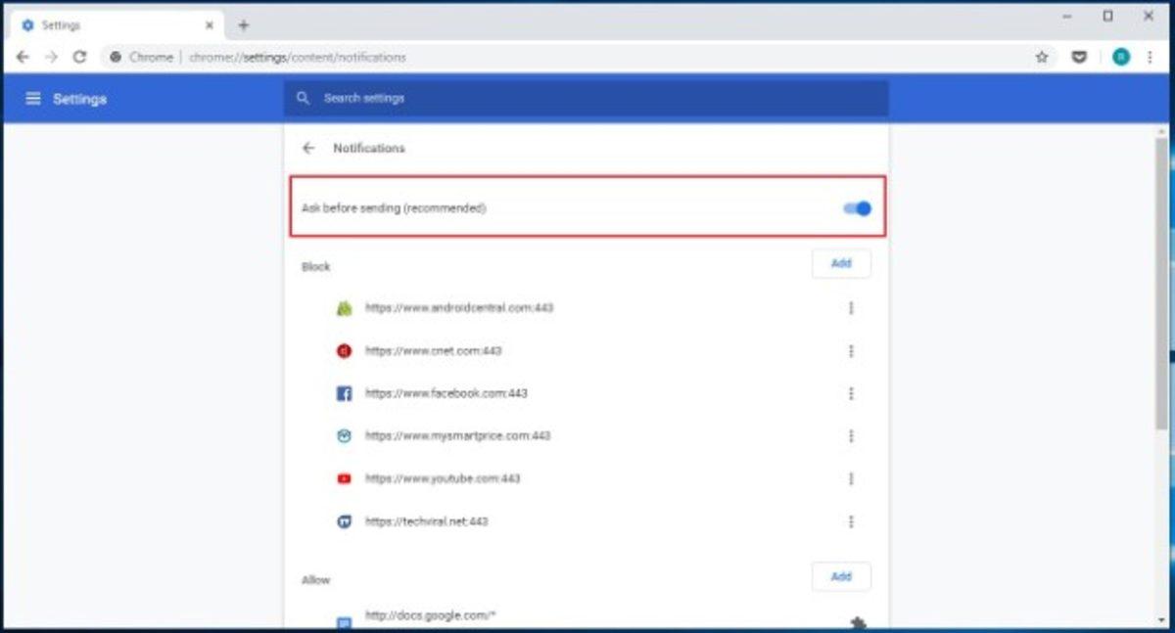Open Chrome's three-dot browser menu
This screenshot has width=1175, height=633.
click(x=1151, y=58)
